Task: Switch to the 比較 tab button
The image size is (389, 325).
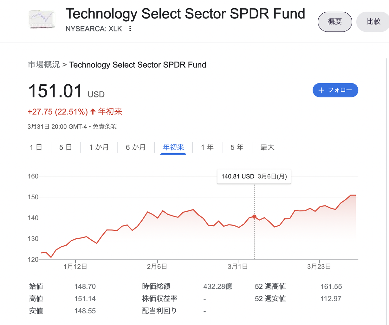Action: [x=373, y=22]
